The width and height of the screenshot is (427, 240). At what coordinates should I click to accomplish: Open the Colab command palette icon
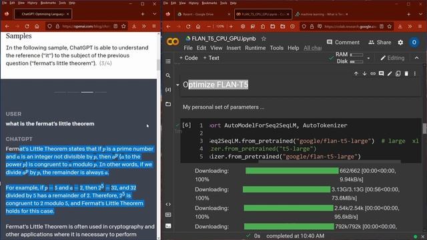[x=168, y=215]
